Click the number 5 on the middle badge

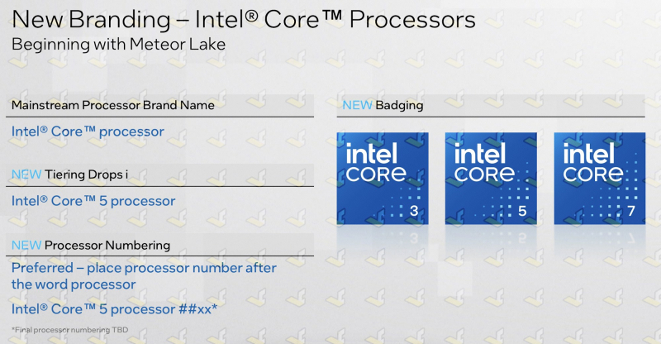(x=522, y=210)
